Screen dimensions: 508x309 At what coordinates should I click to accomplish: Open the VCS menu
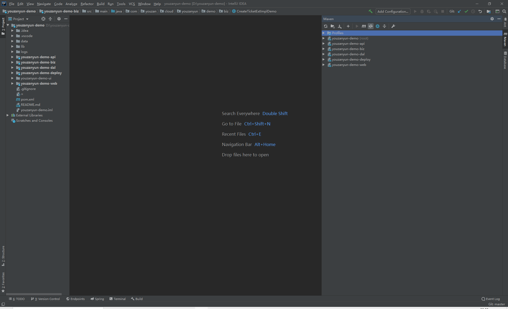click(x=132, y=4)
